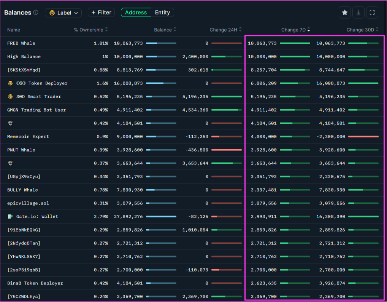Switch to the Entity tab

coord(162,12)
